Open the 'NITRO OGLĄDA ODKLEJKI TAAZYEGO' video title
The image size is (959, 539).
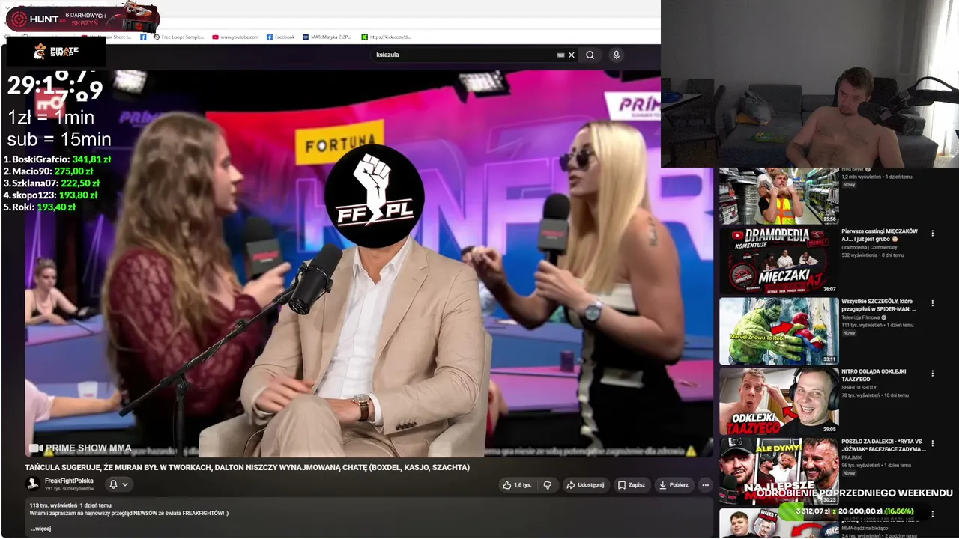874,375
